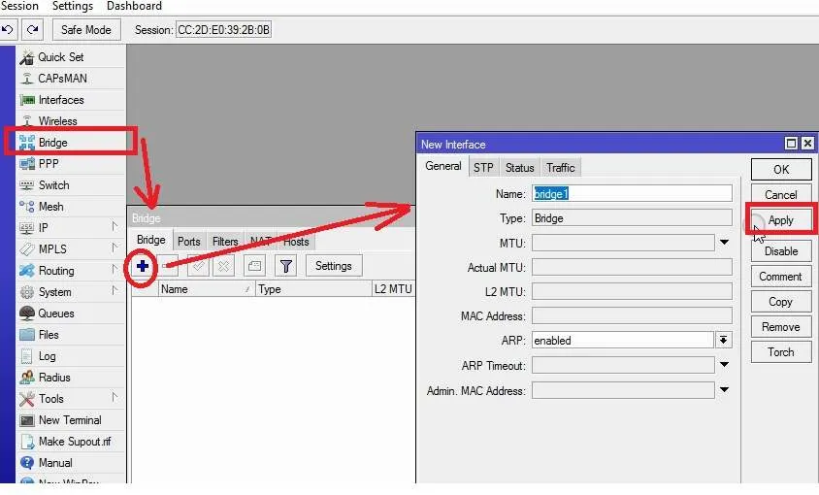Screen dimensions: 819x495
Task: Expand the ARP Timeout field arrow
Action: (x=724, y=366)
